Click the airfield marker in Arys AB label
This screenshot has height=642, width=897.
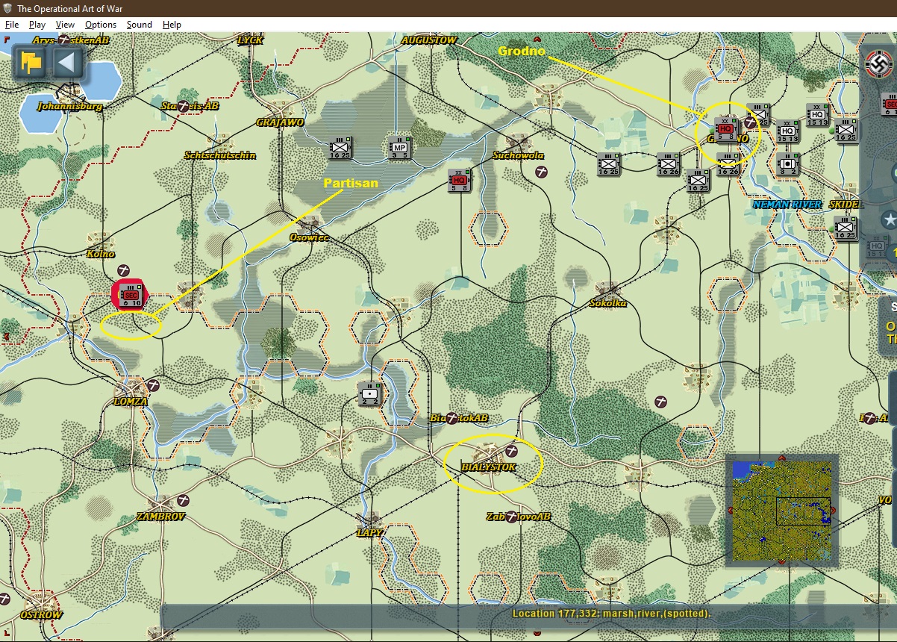click(64, 40)
